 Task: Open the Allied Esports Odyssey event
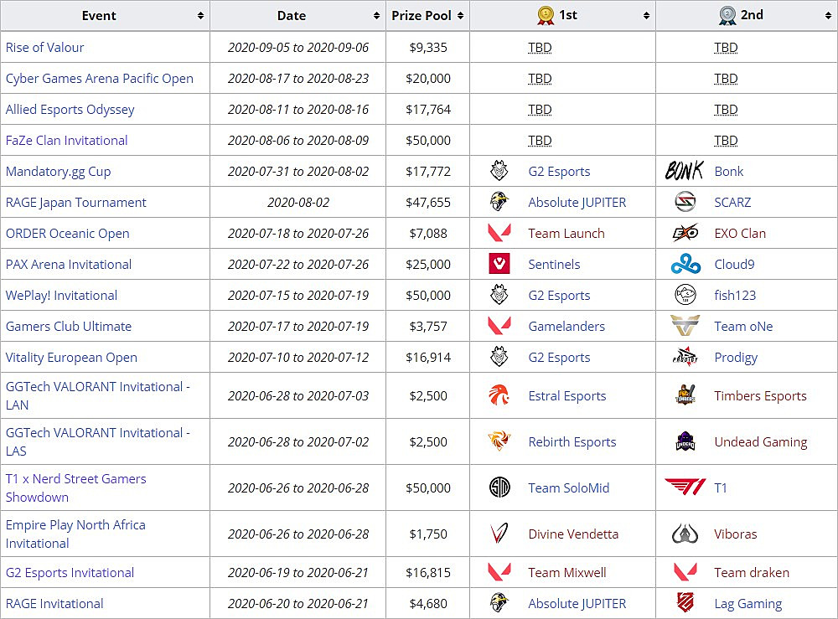[70, 109]
